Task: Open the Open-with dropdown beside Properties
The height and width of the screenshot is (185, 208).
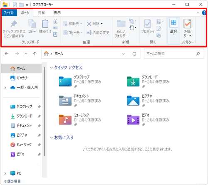Action: click(160, 21)
